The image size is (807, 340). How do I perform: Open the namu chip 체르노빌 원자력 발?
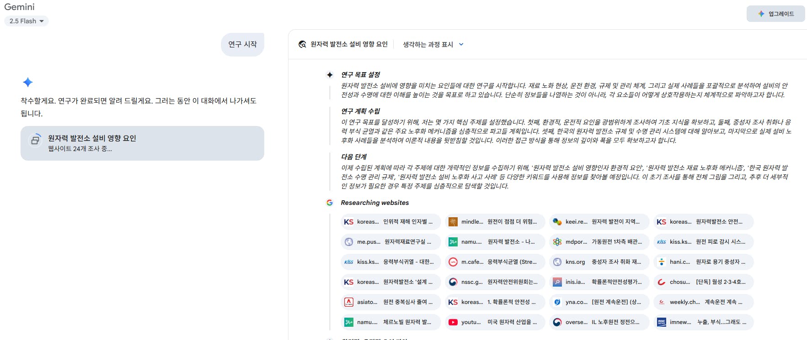pyautogui.click(x=390, y=322)
